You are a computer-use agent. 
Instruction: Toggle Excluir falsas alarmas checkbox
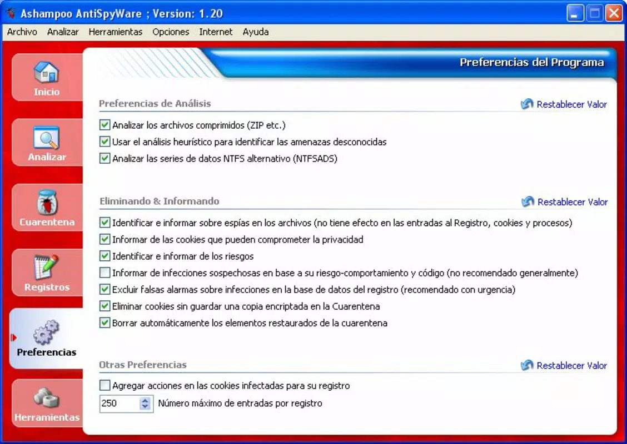pyautogui.click(x=104, y=290)
